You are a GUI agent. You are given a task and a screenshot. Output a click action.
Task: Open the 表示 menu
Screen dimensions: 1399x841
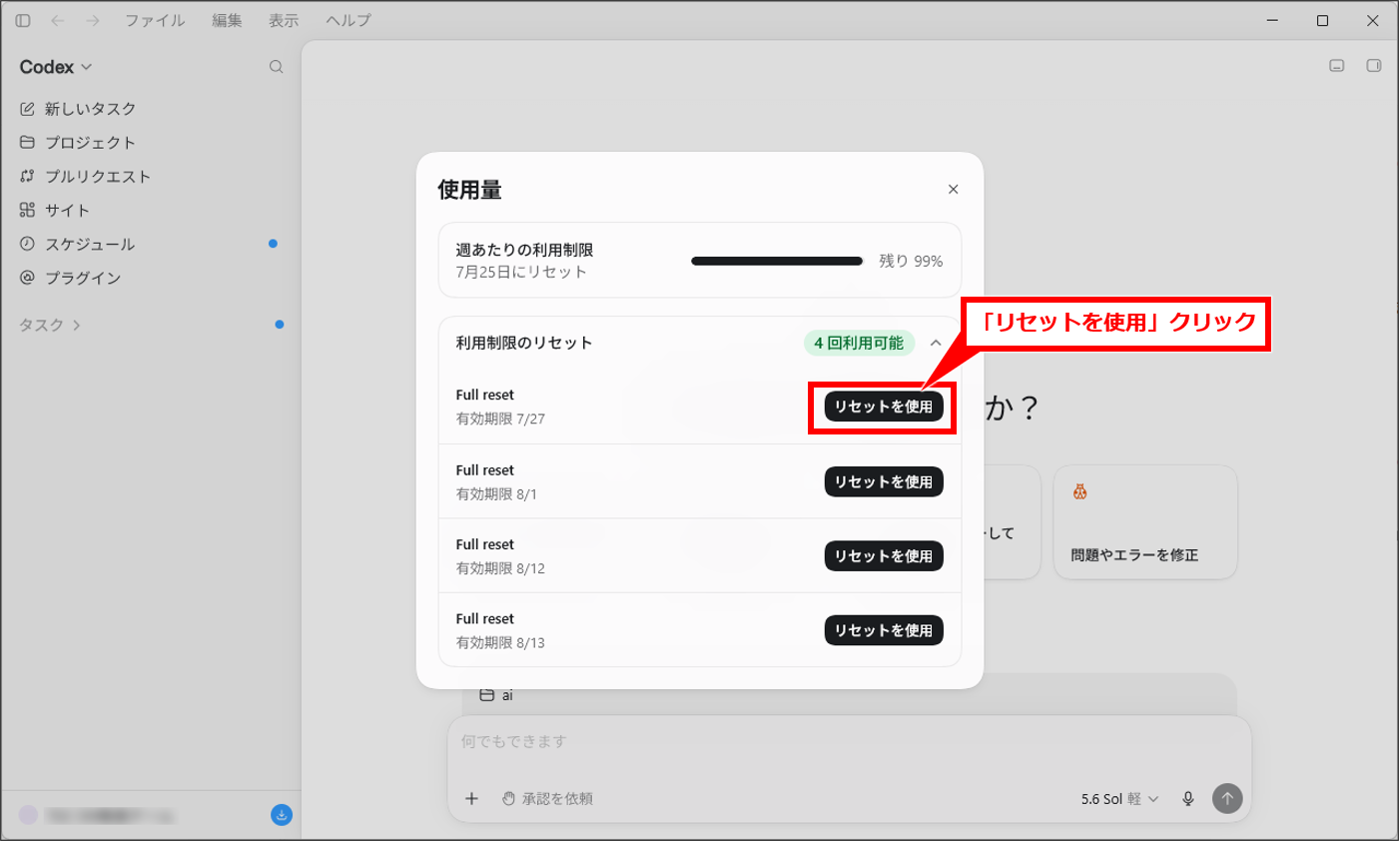pos(284,20)
